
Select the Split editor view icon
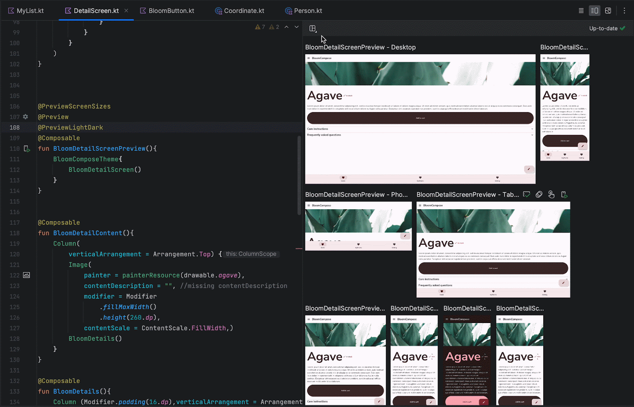click(594, 10)
